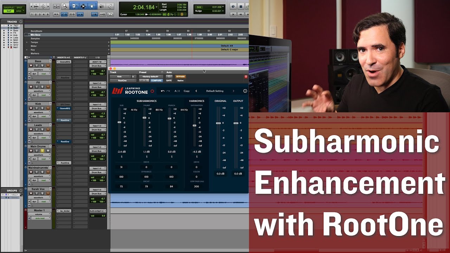Click the Output fader handle
Viewport: 450px width, 253px height.
[236, 123]
